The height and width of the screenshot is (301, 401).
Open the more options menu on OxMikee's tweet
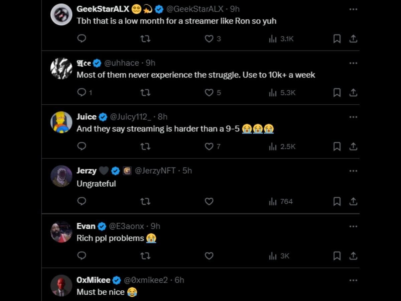click(353, 280)
